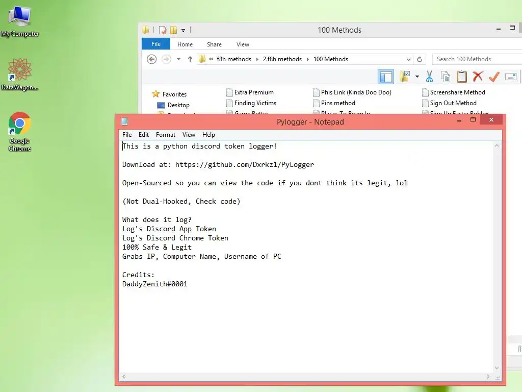This screenshot has width=522, height=392.
Task: Maximize the Pylogger Notepad window
Action: (473, 119)
